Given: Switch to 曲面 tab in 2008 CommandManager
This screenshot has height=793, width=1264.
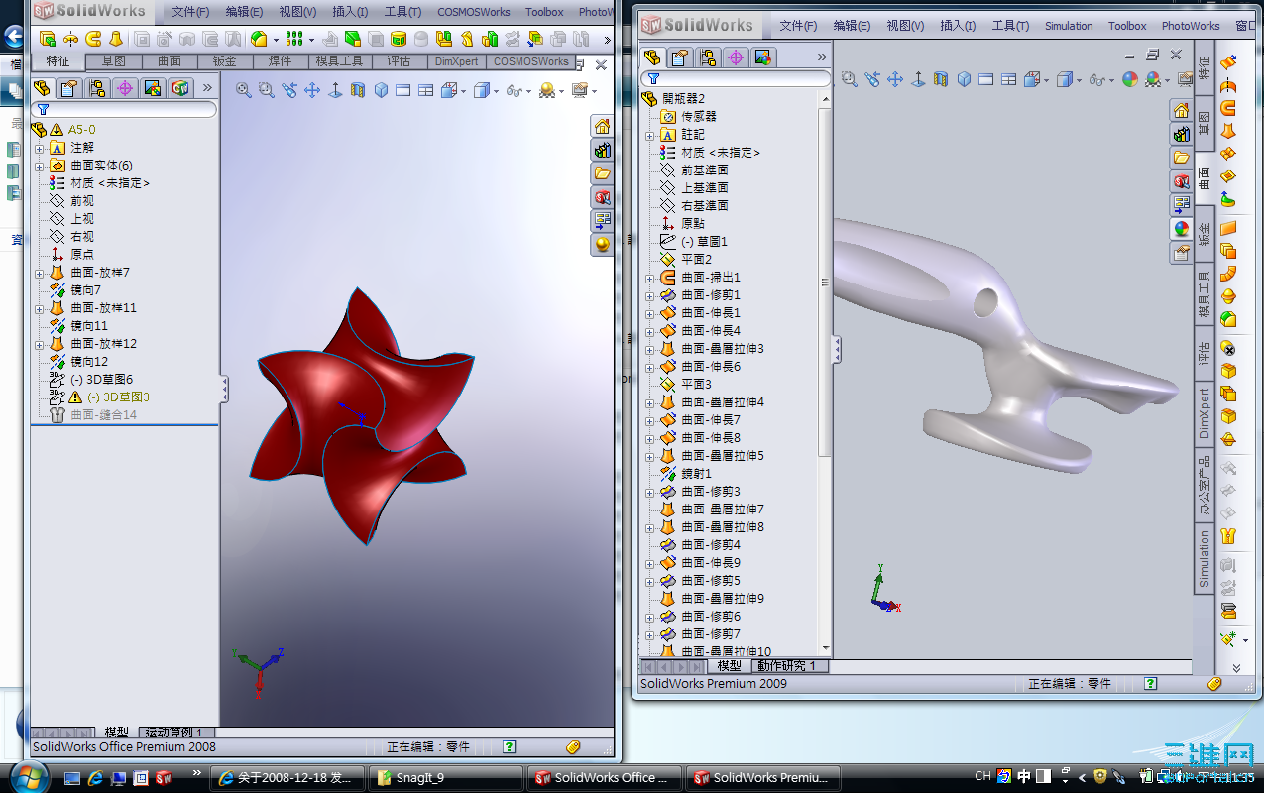Looking at the screenshot, I should click(x=170, y=61).
